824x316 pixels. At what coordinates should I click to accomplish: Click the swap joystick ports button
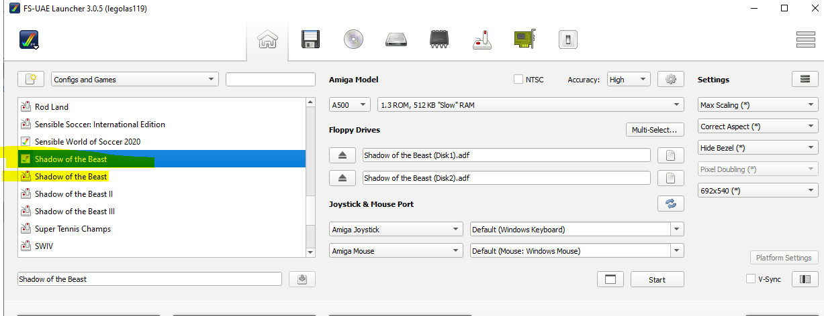click(x=670, y=204)
